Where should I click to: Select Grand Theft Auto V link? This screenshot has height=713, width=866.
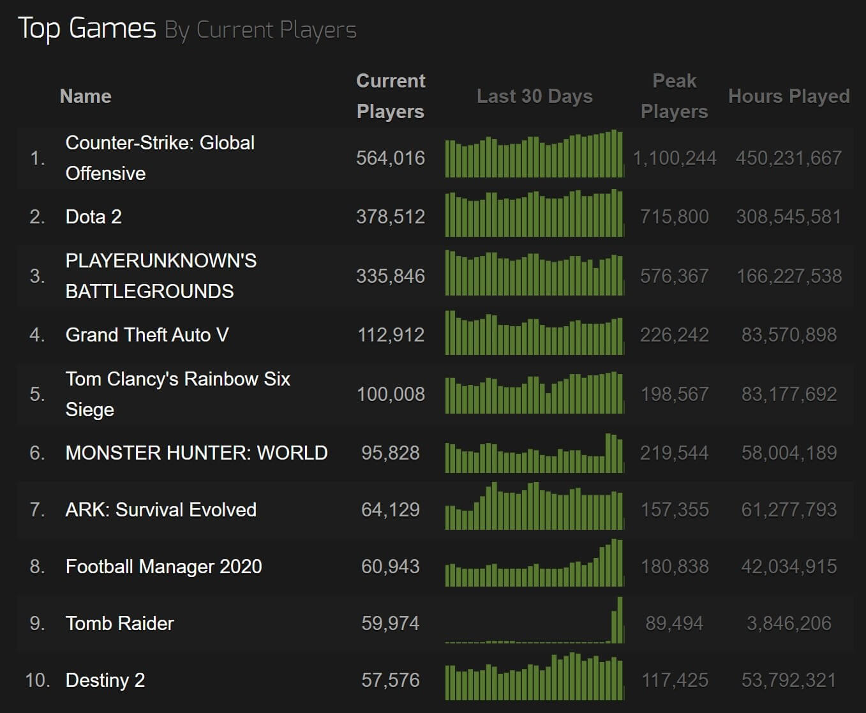pyautogui.click(x=147, y=335)
